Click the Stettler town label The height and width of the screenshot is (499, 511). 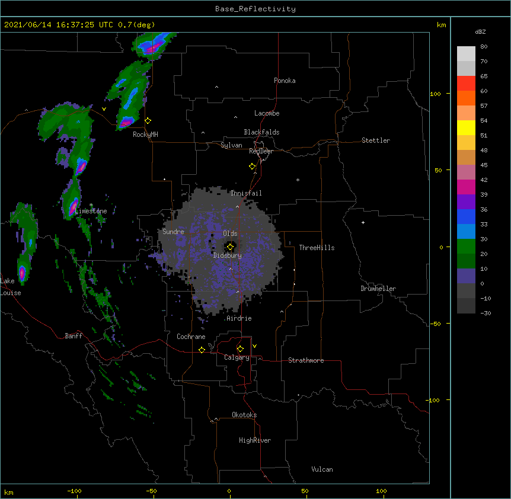coord(376,140)
